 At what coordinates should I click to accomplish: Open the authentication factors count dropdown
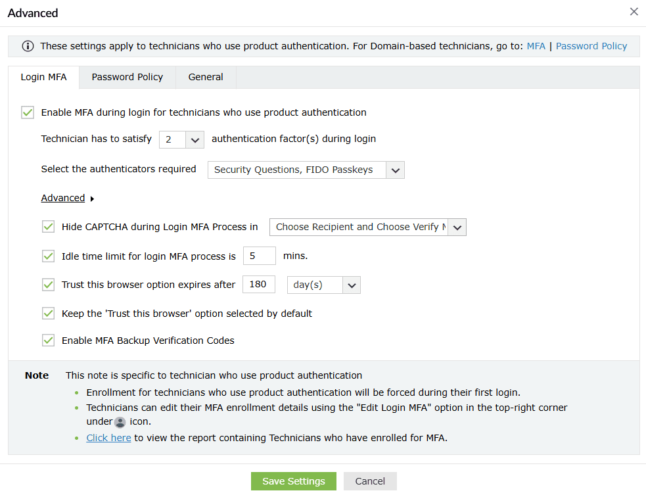pos(195,139)
